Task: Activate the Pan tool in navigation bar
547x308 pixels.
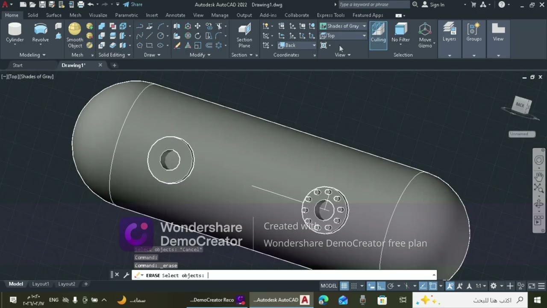Action: point(539,176)
